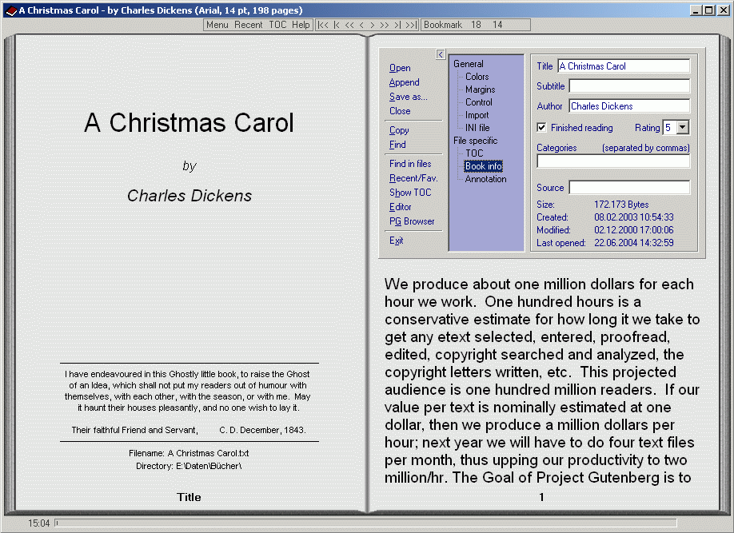Screen dimensions: 734x533
Task: Jump to first page with |<< button
Action: [x=323, y=26]
